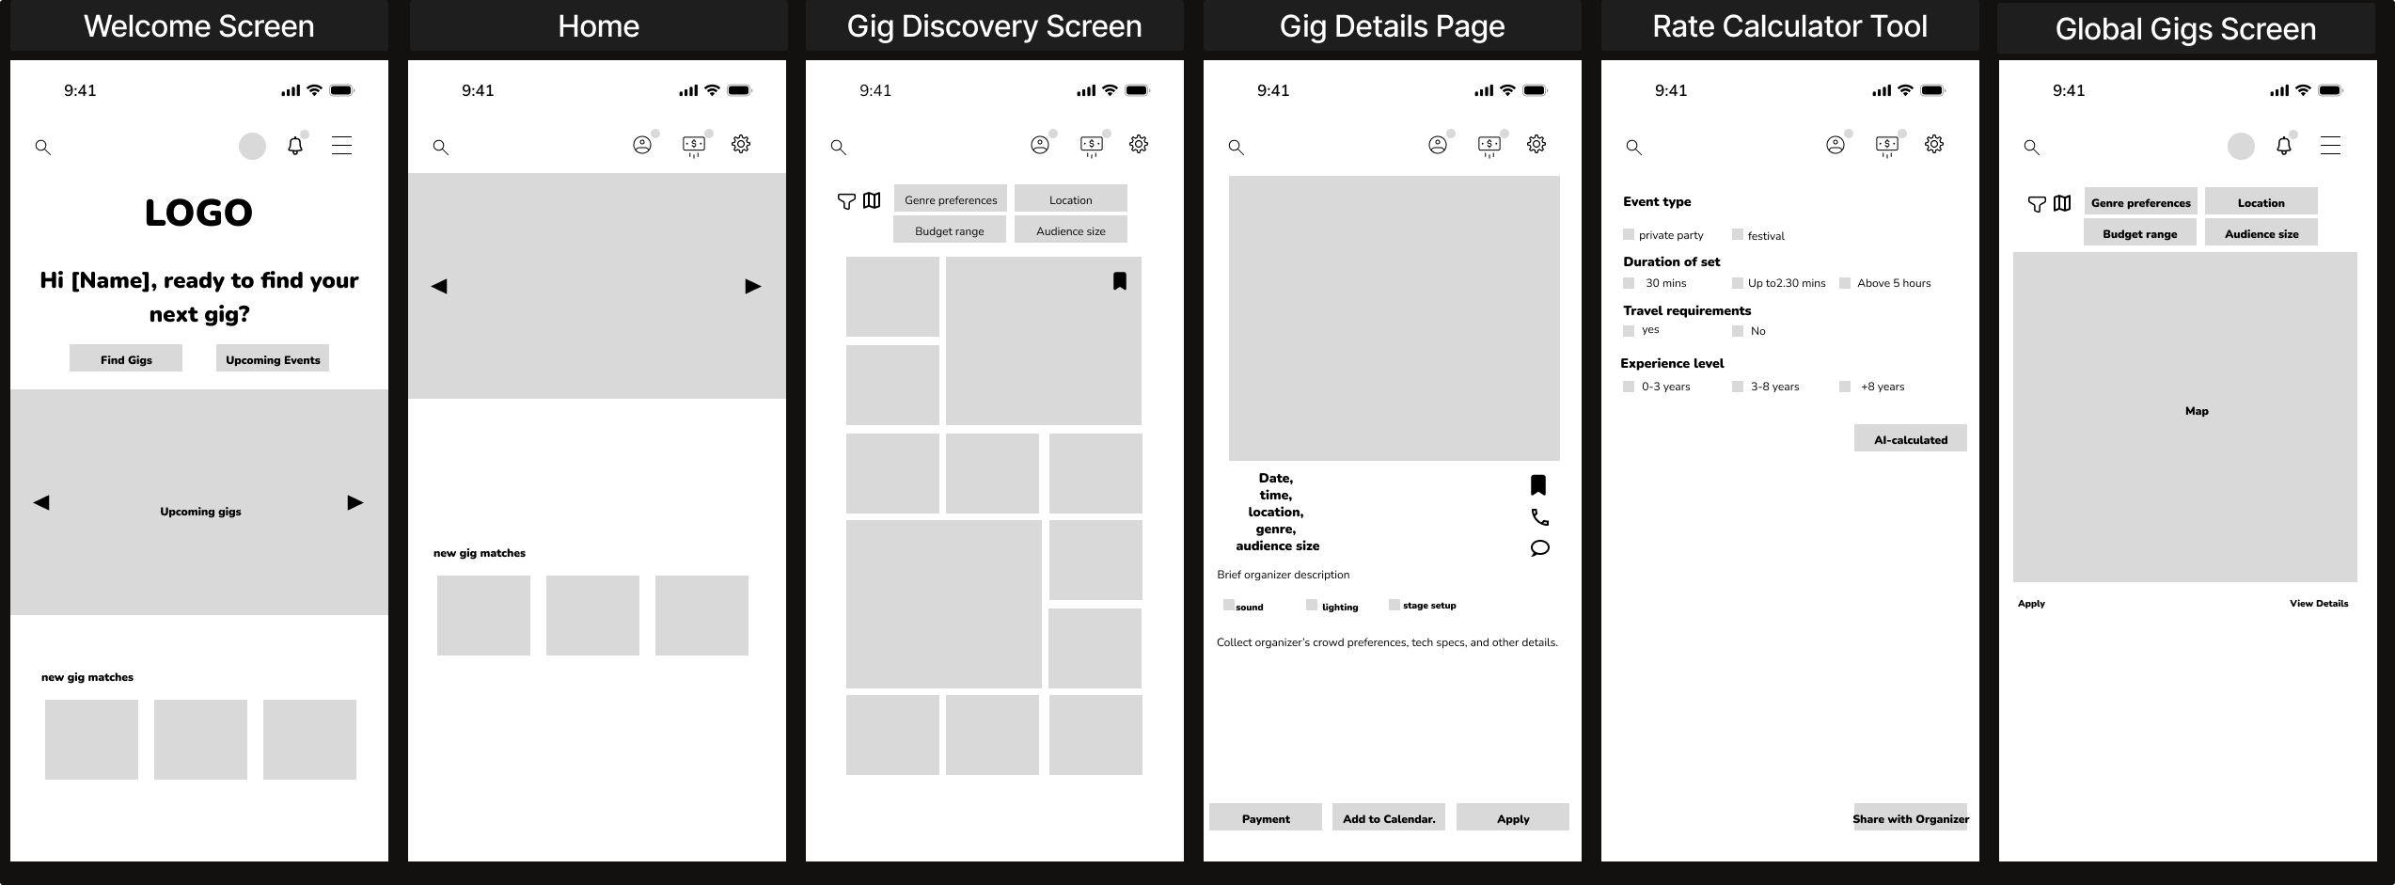Click the phone call icon on Gig Details Page
The width and height of the screenshot is (2395, 885).
tap(1539, 517)
